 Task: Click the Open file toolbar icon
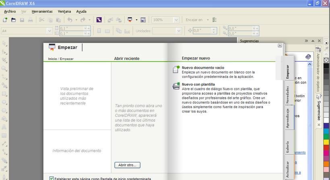click(13, 20)
